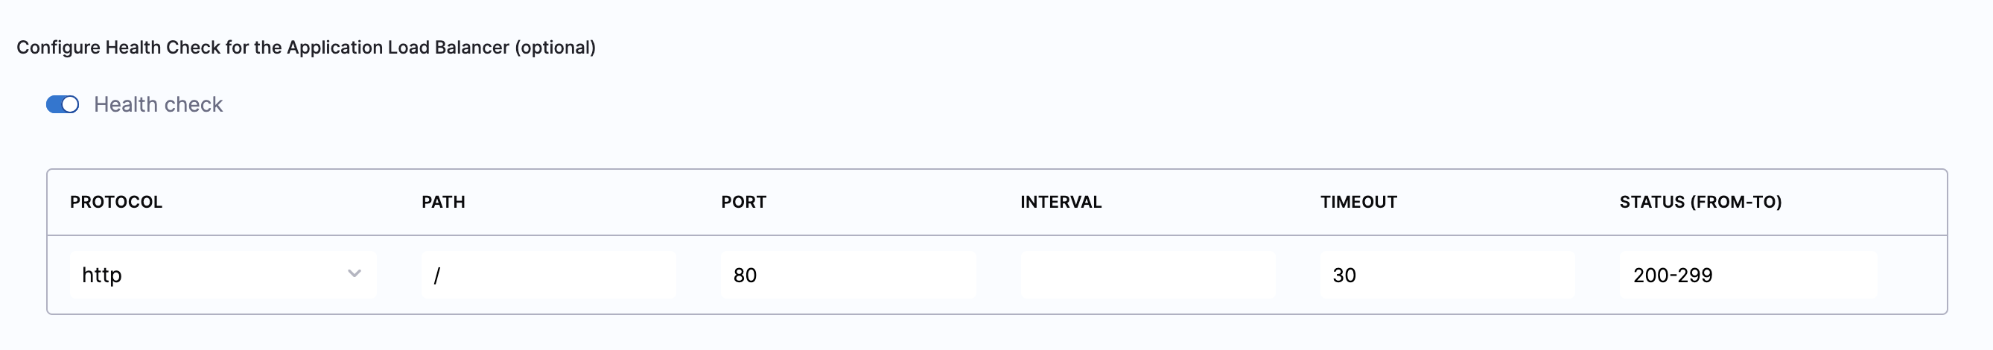
Task: Click the PORT column header
Action: 743,202
